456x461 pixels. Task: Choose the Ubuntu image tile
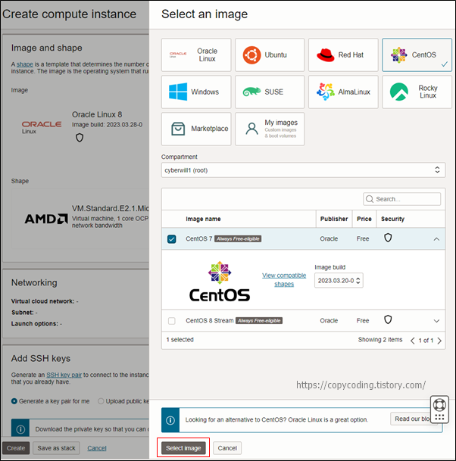[x=270, y=55]
